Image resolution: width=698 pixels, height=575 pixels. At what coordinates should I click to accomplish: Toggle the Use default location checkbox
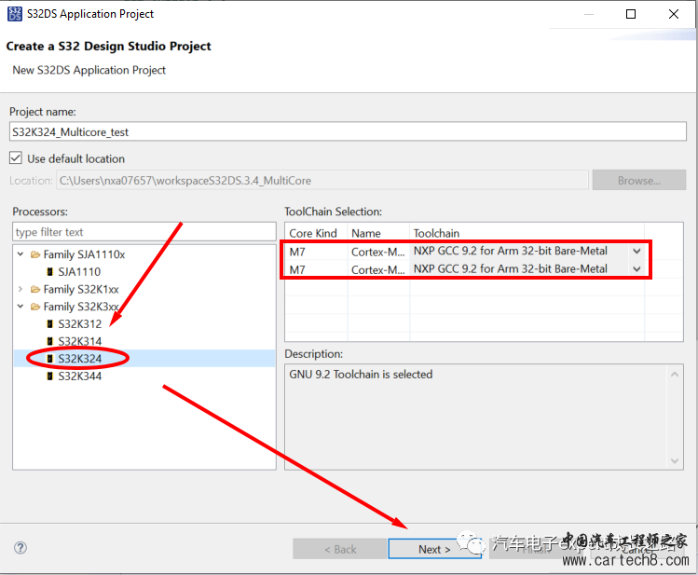[x=16, y=158]
